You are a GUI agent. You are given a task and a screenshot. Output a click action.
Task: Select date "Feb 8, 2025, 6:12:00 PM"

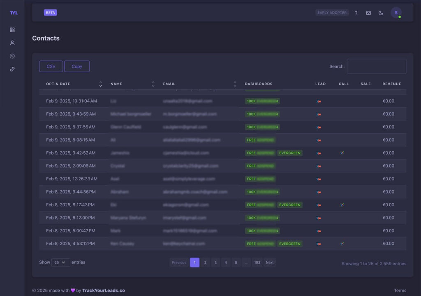(70, 218)
